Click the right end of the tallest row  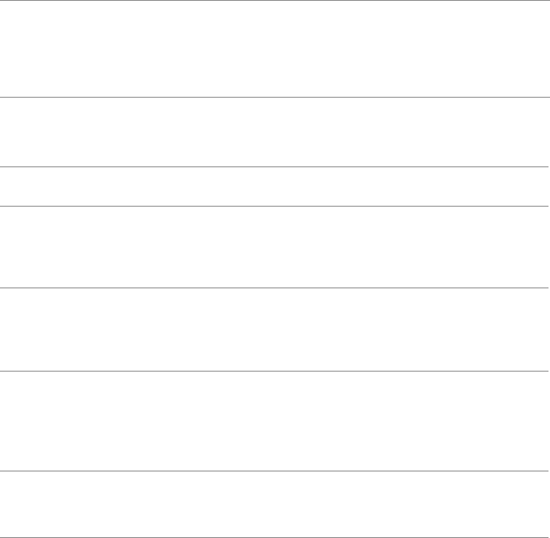click(534, 421)
